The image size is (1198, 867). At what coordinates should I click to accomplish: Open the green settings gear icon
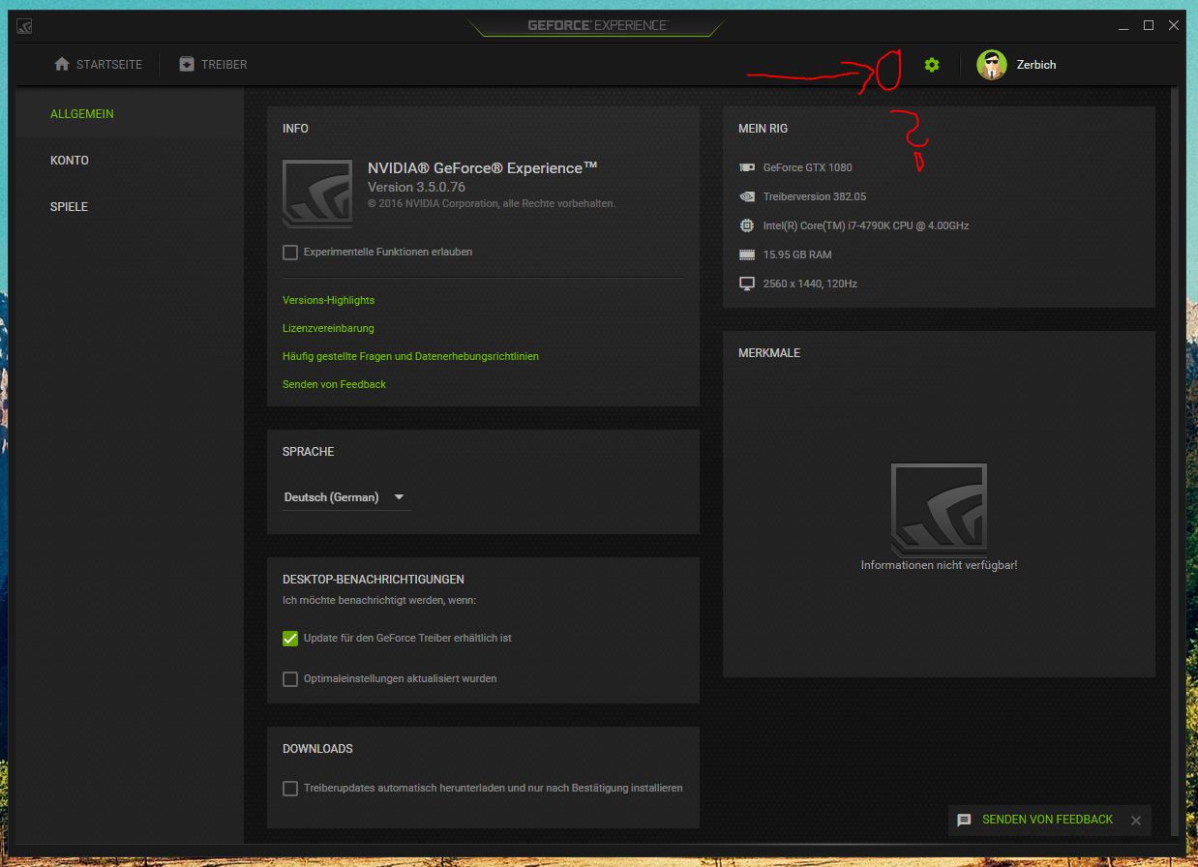[x=931, y=65]
